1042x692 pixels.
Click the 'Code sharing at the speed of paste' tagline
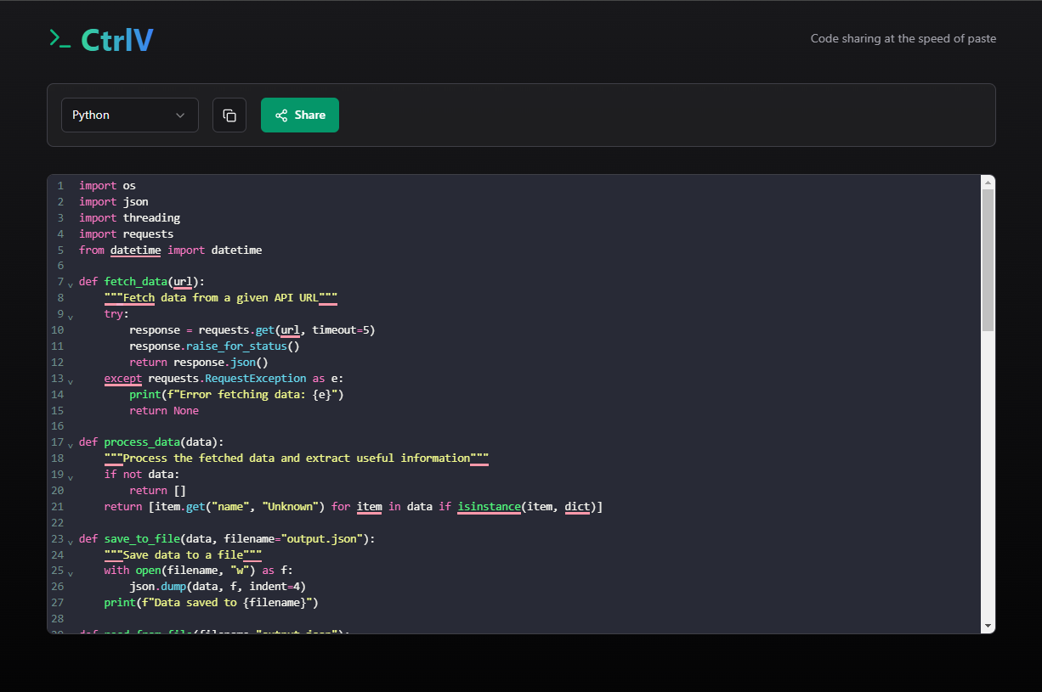tap(903, 38)
